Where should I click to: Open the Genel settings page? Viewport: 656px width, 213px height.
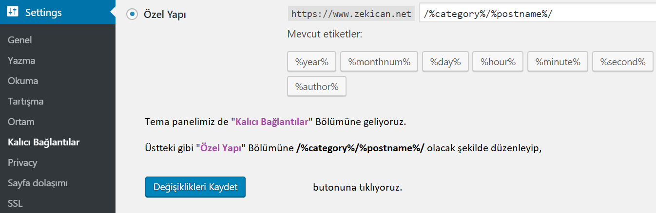click(x=20, y=40)
